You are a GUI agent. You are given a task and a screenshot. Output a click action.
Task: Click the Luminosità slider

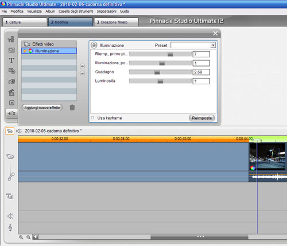click(160, 81)
